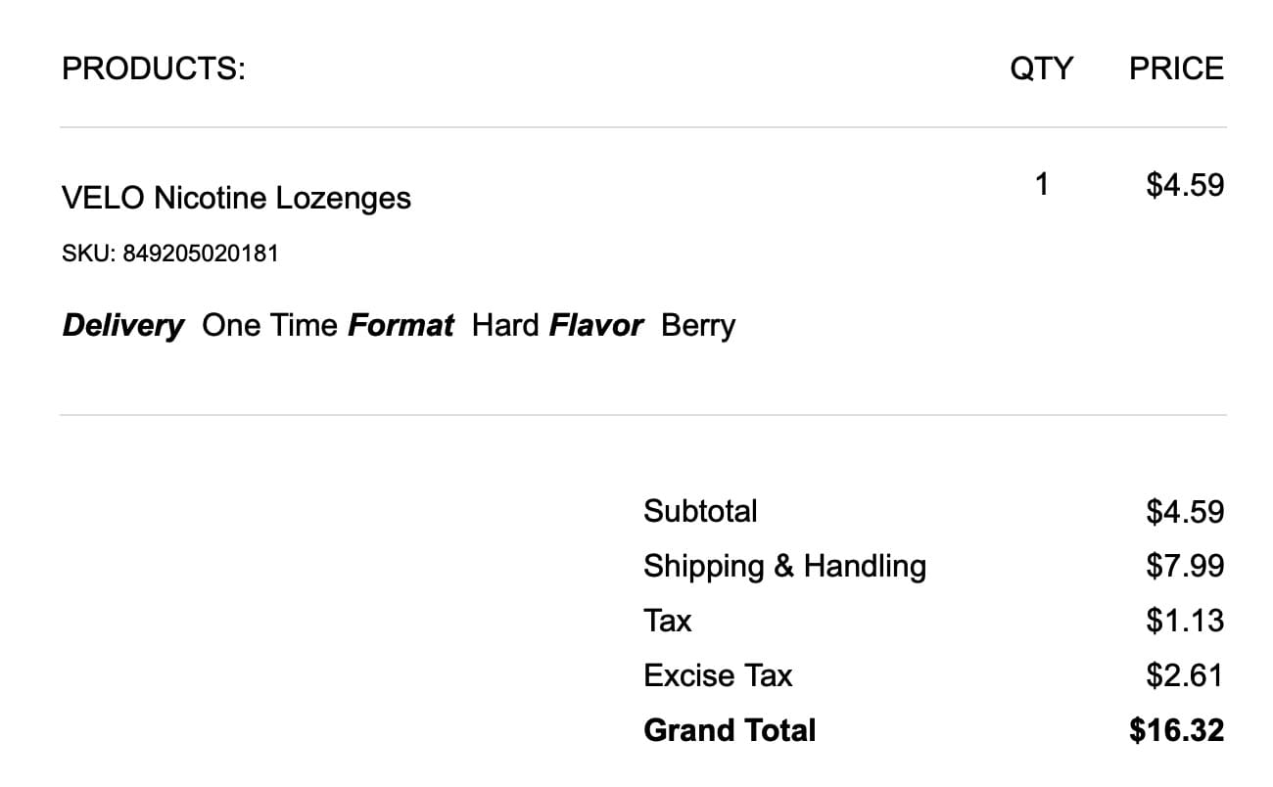Click the PRODUCTS column header

point(153,69)
